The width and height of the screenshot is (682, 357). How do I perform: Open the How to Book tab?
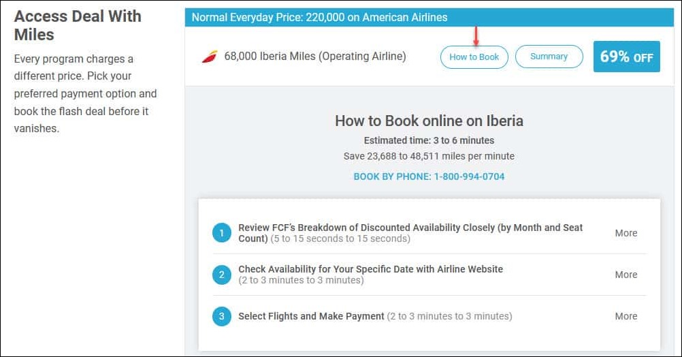[x=474, y=57]
